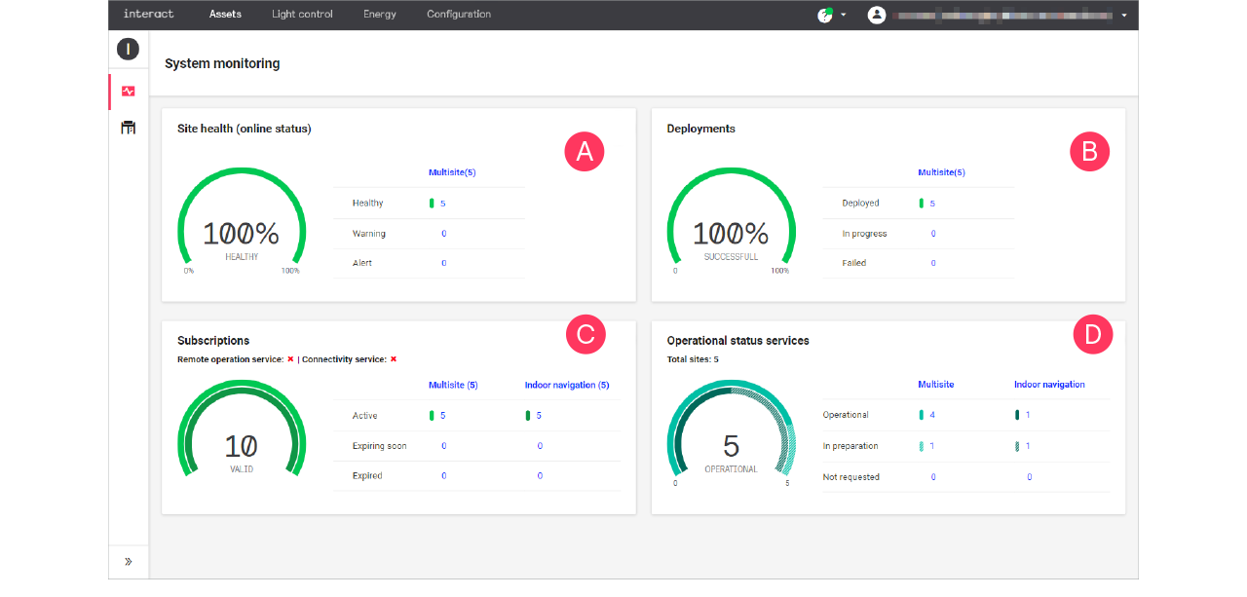Open system monitoring via the pink sidebar icon
Screen dimensions: 1247x597
click(128, 91)
